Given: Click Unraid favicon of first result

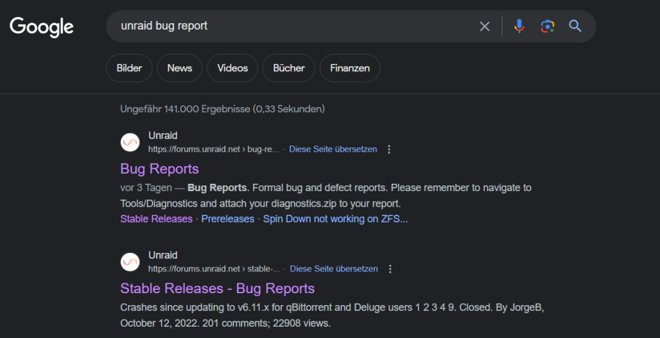Looking at the screenshot, I should (130, 142).
